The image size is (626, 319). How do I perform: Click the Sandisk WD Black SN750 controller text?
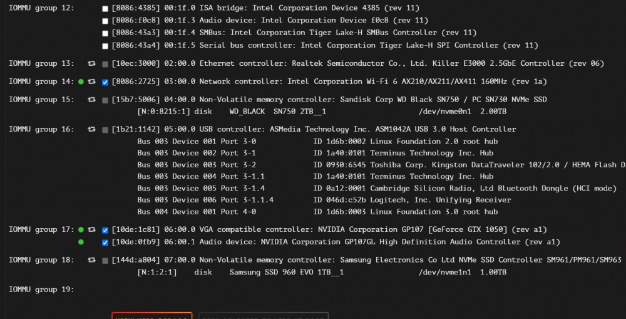(x=329, y=99)
